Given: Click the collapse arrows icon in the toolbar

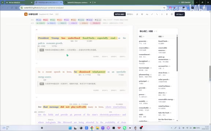Looking at the screenshot, I should 157,14.
